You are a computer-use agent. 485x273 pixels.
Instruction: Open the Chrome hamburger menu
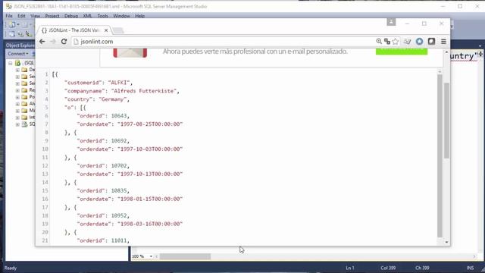(x=443, y=42)
